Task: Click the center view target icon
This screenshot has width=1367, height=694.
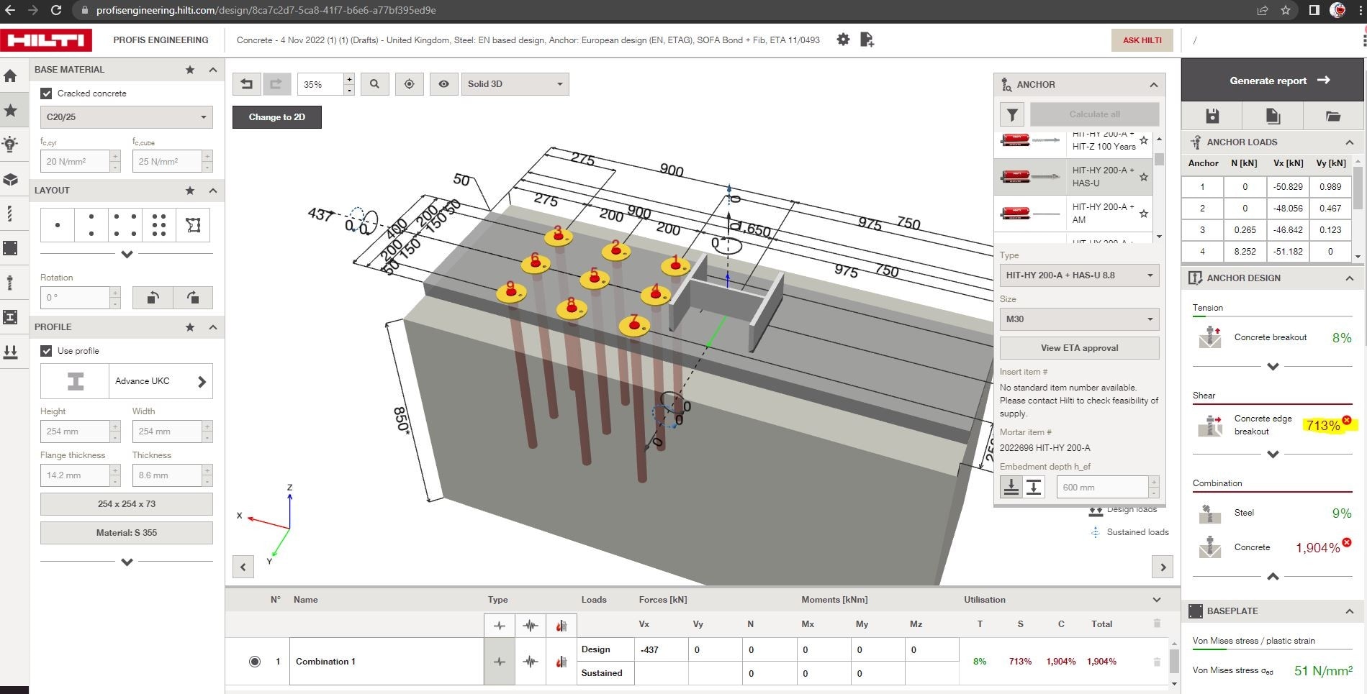Action: tap(409, 83)
